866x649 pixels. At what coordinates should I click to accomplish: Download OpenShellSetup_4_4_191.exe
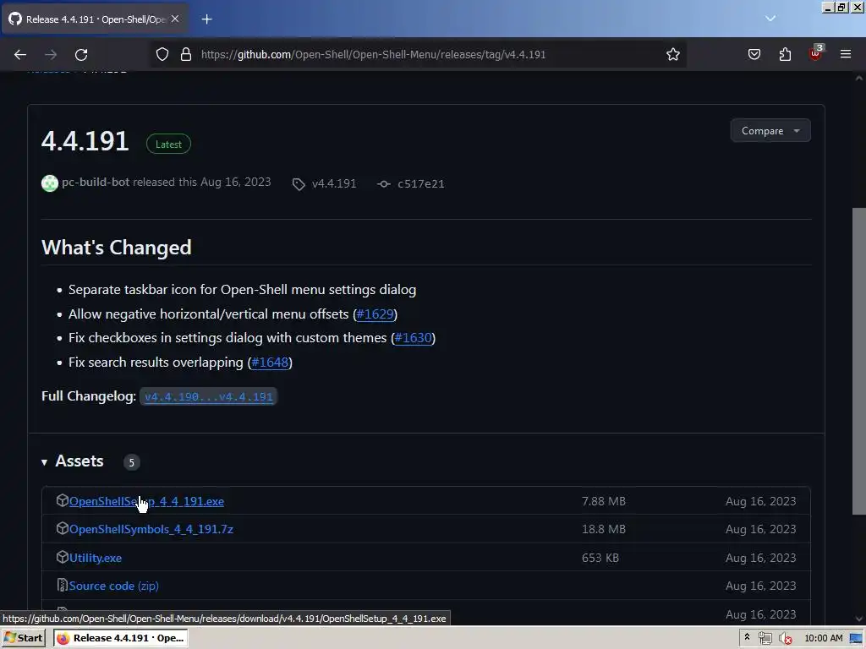[x=146, y=501]
